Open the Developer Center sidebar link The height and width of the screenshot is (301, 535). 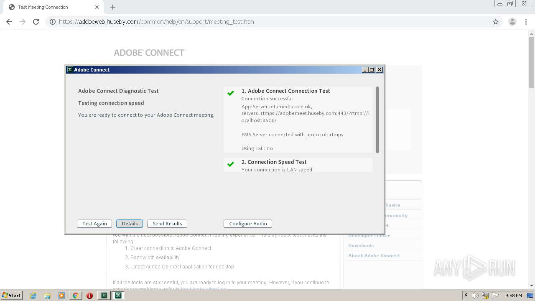[369, 235]
